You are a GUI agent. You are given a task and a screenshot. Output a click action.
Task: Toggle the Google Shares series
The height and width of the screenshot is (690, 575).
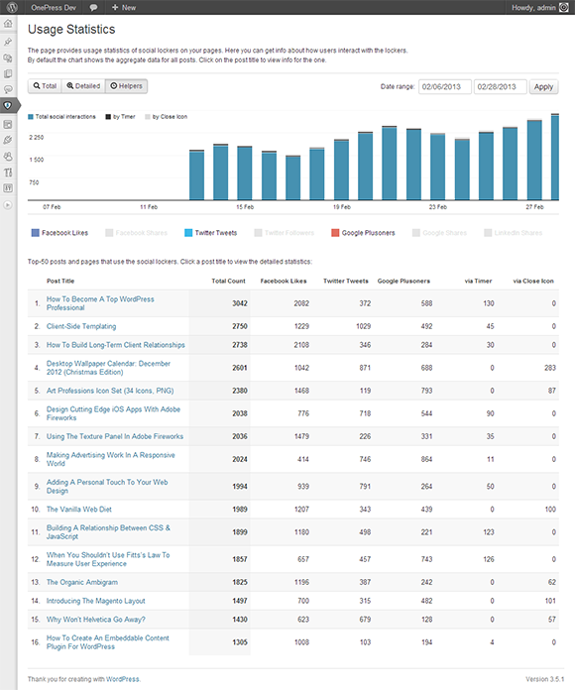pyautogui.click(x=439, y=233)
